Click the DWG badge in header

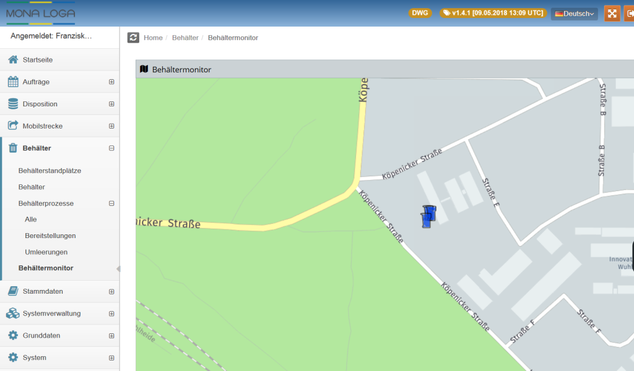[420, 13]
